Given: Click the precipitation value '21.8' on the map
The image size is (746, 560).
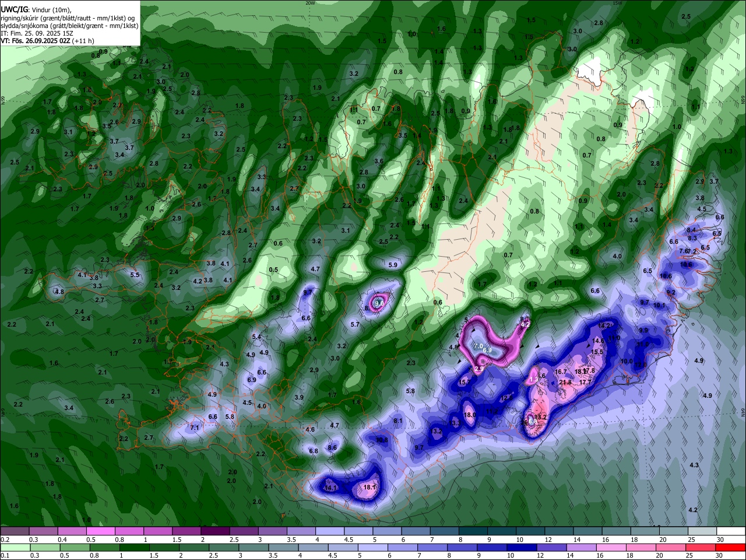Looking at the screenshot, I should click(x=565, y=383).
